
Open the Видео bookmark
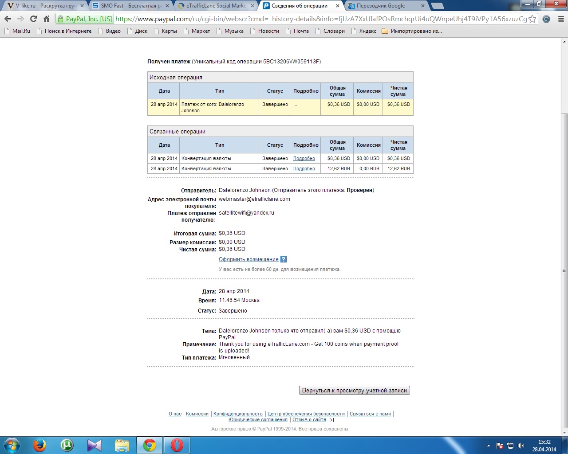(109, 31)
